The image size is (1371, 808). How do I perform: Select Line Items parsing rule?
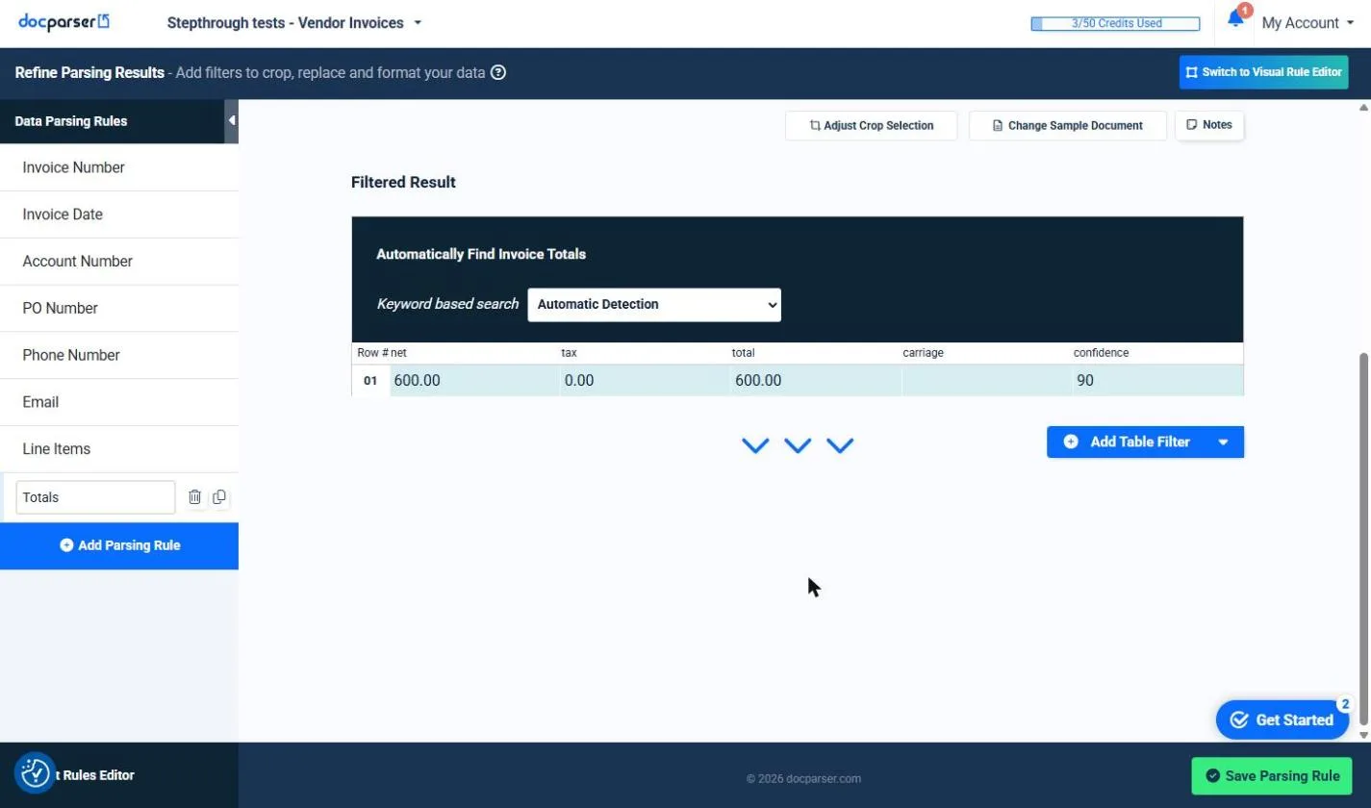coord(119,449)
